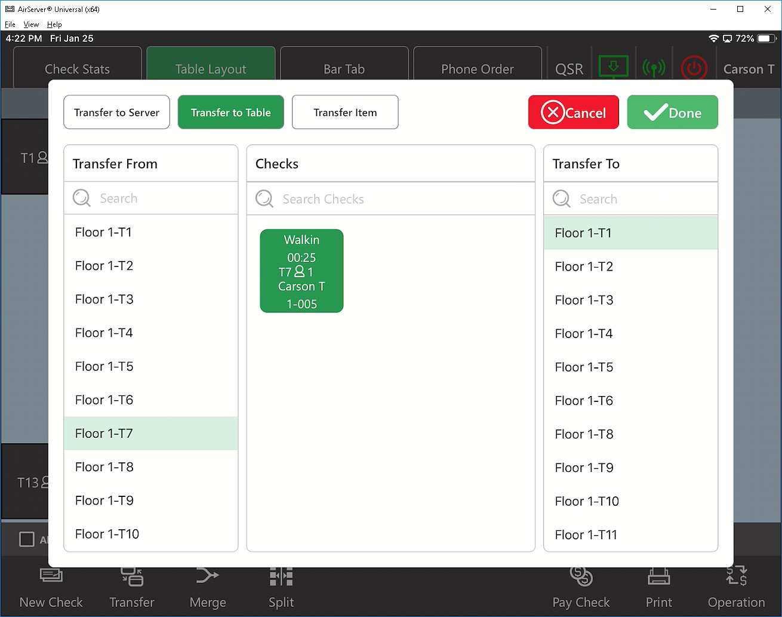The image size is (782, 617).
Task: Confirm transfer with Done button
Action: 672,112
